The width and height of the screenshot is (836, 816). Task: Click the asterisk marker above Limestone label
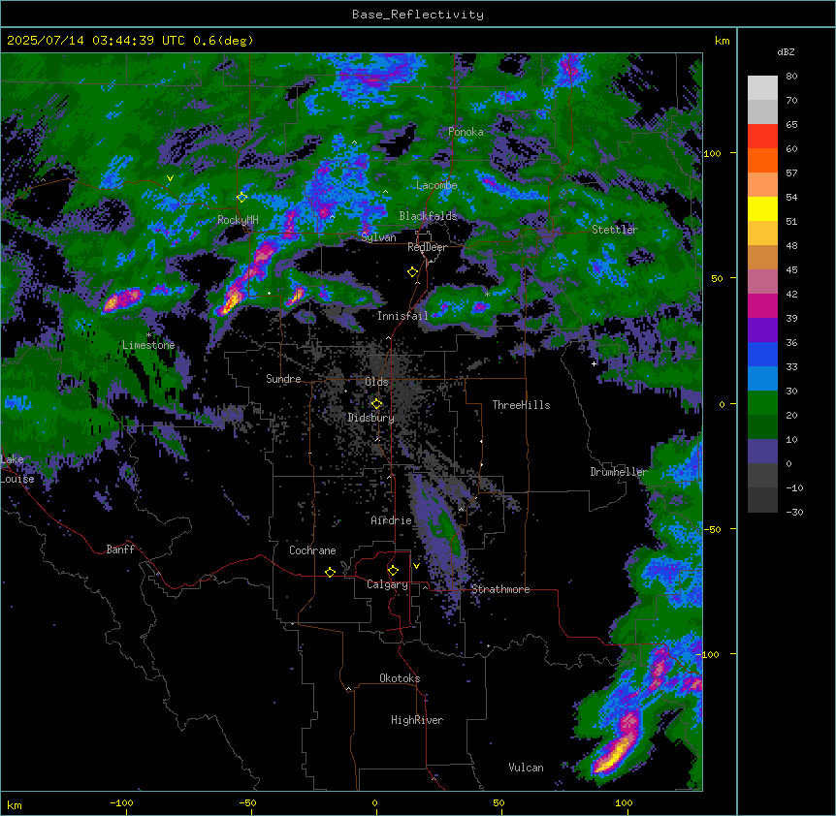[148, 335]
